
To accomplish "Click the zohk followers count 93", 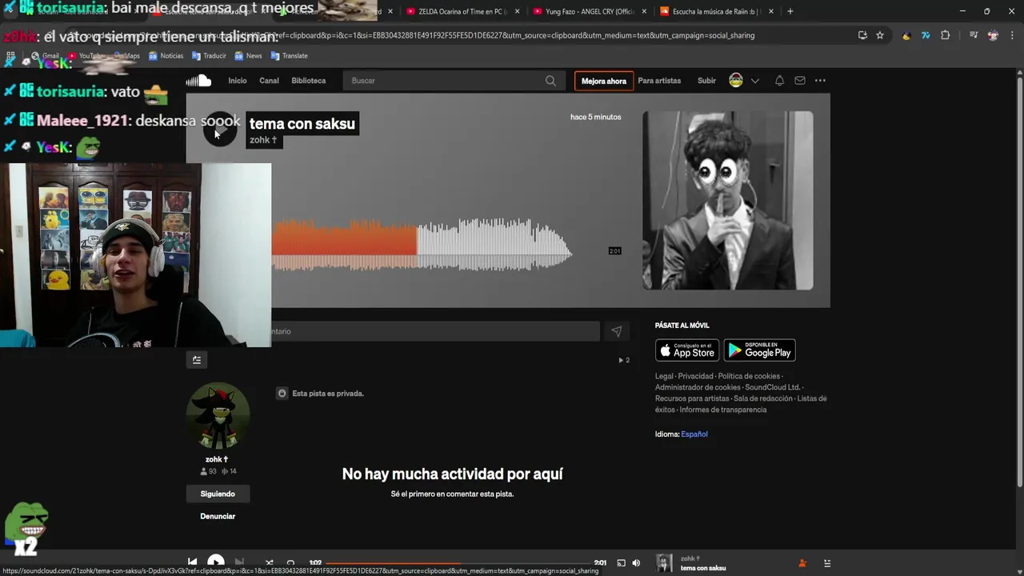I will (208, 471).
